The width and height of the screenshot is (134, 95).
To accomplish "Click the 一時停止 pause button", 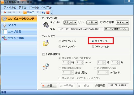I will click(x=67, y=86).
